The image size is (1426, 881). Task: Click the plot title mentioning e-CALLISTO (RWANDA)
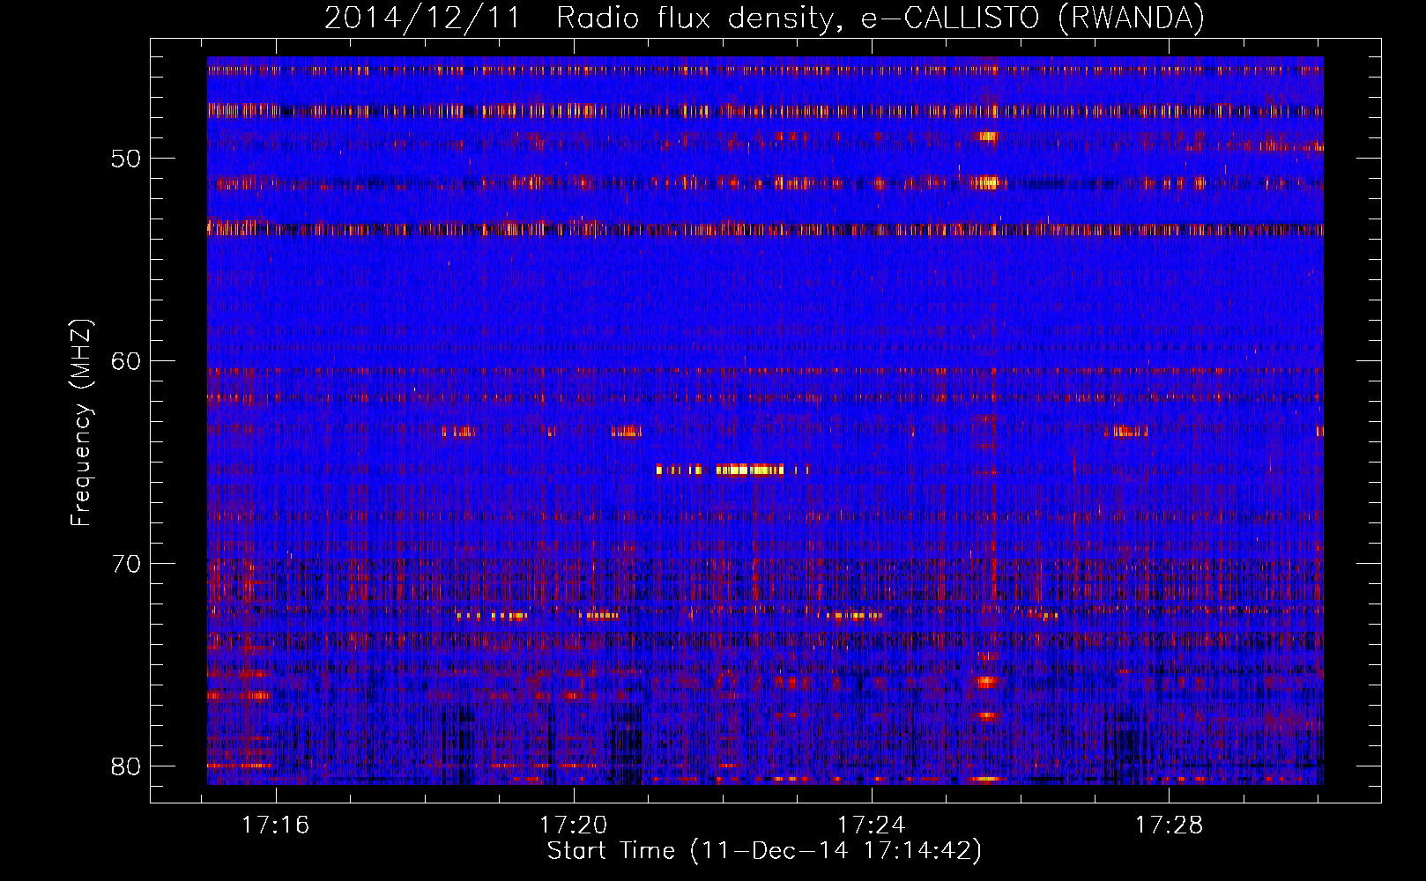click(764, 18)
